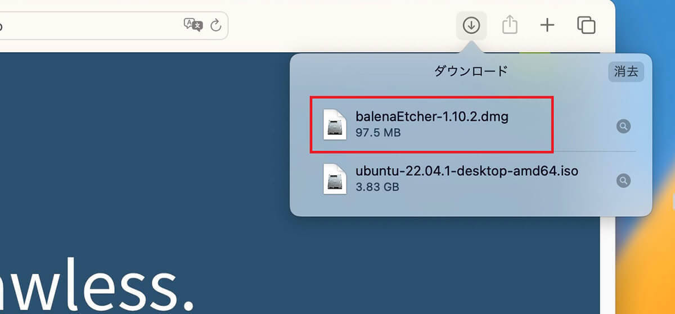This screenshot has height=314, width=675.
Task: Show the tab overview icon
Action: [586, 25]
